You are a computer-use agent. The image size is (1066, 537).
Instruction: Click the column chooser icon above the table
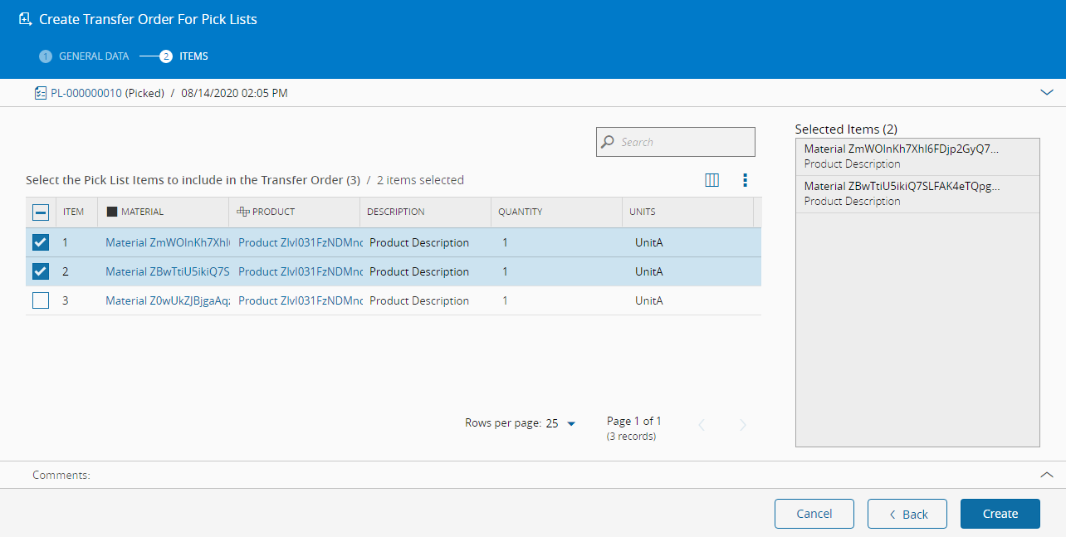click(711, 180)
